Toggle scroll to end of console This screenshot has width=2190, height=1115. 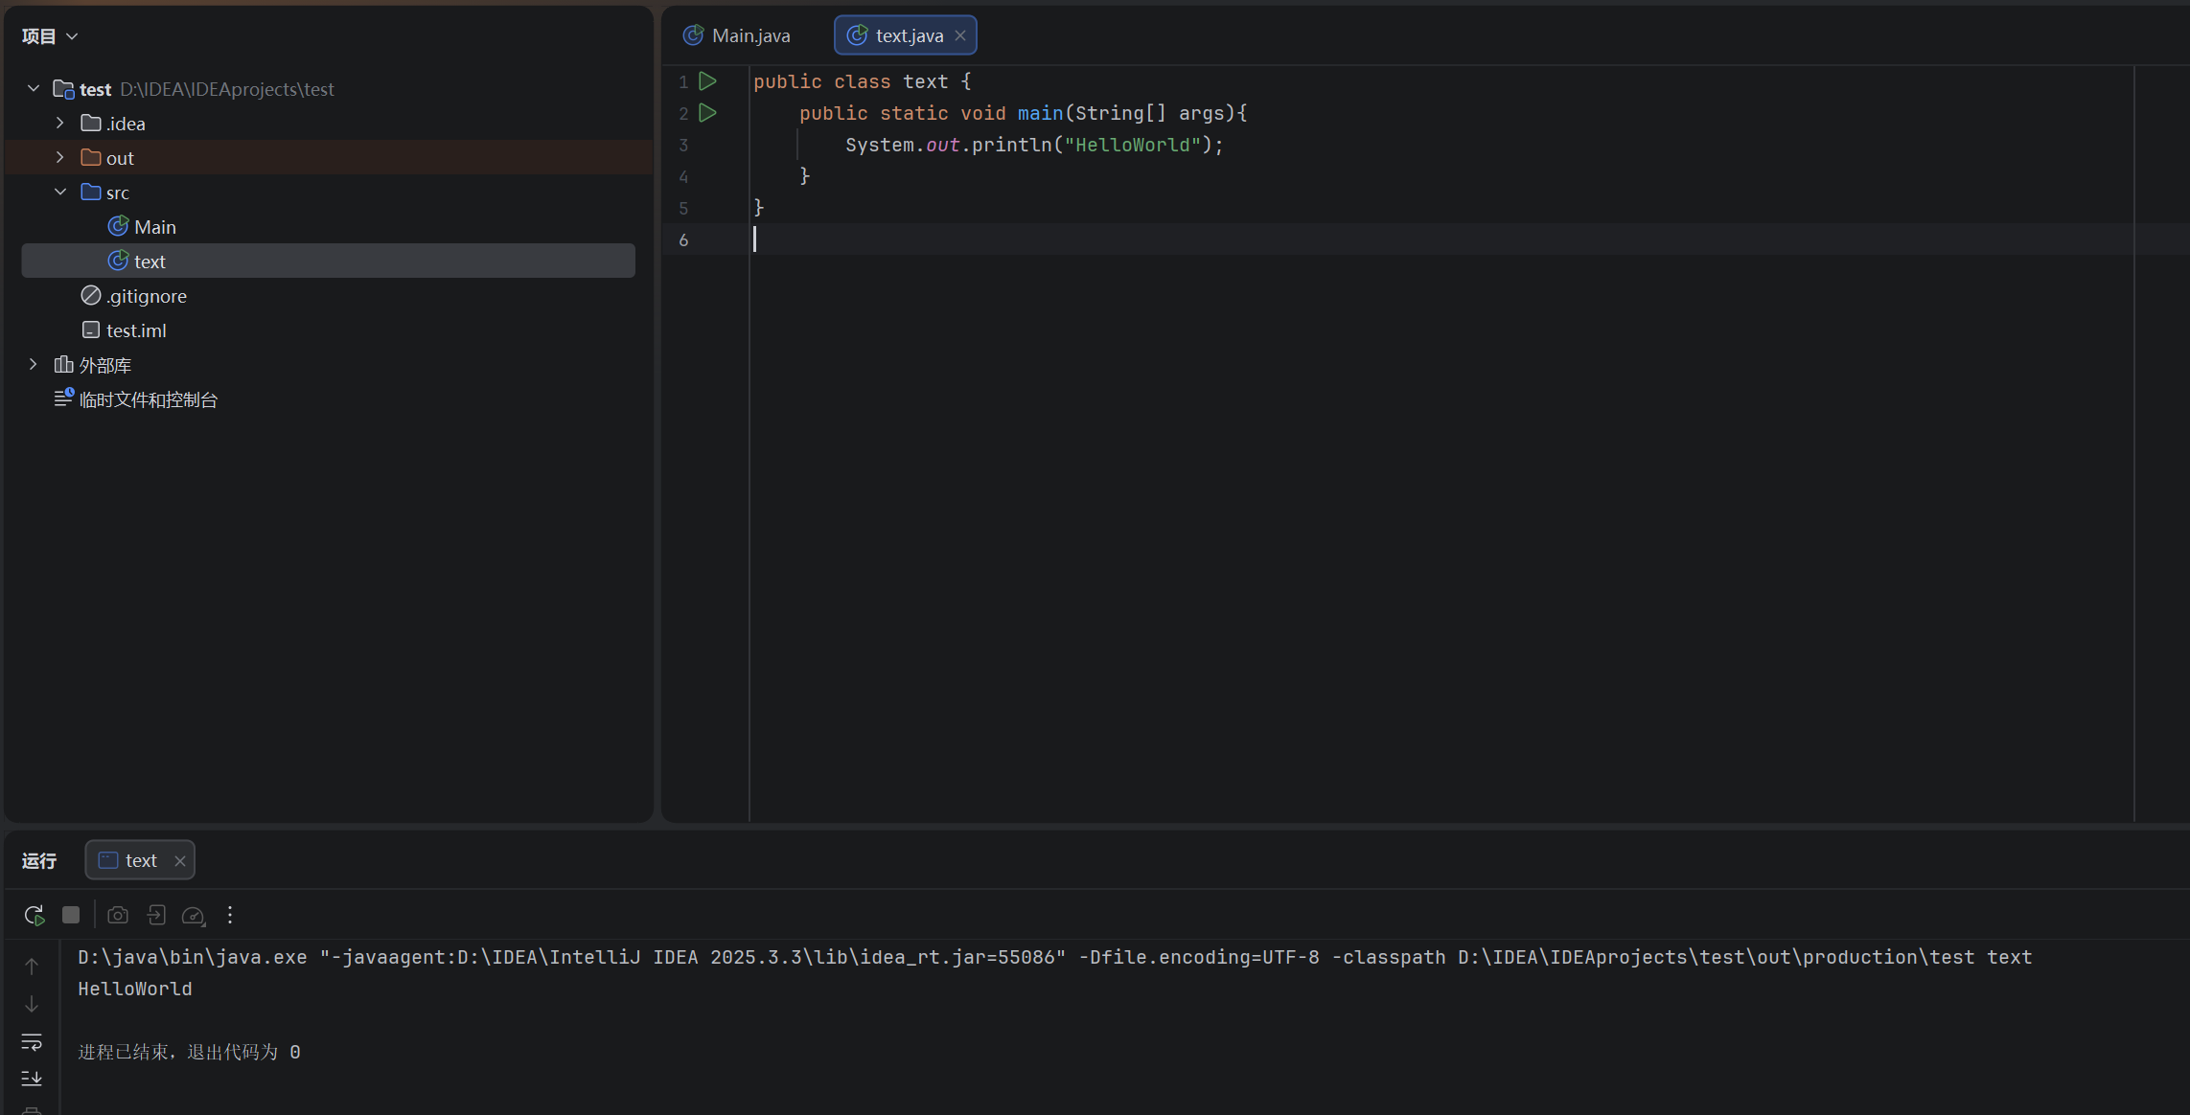pos(32,1079)
